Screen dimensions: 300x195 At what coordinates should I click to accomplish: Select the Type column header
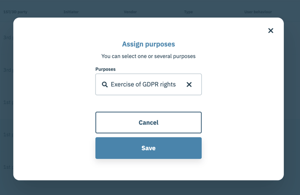tap(188, 12)
